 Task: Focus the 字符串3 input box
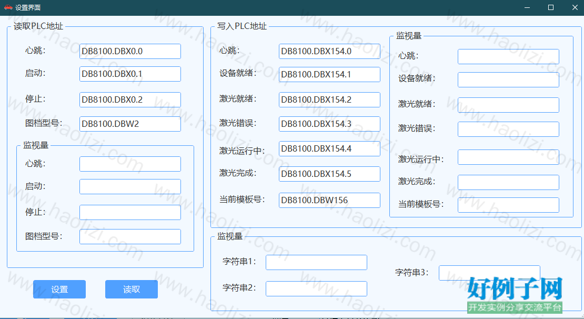click(x=489, y=273)
